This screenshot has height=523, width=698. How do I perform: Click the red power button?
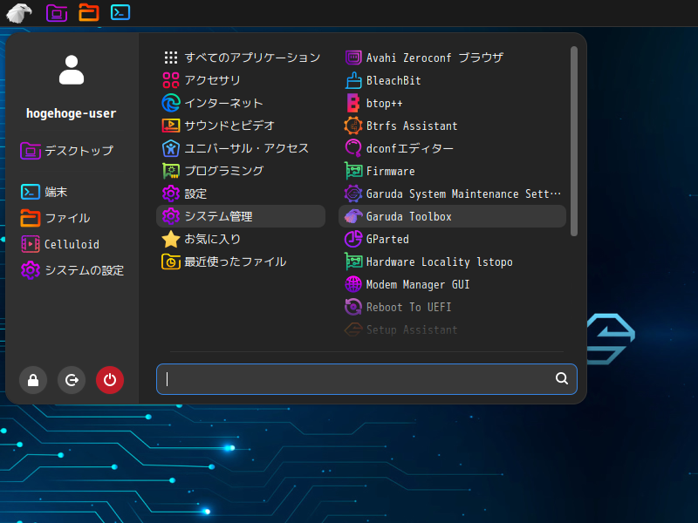point(110,380)
